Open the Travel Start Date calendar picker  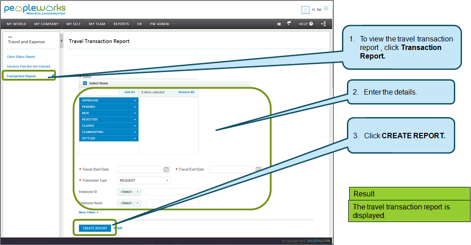[x=166, y=170]
